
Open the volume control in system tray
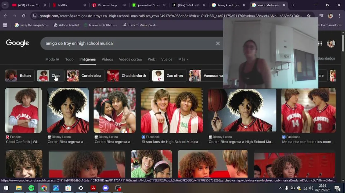tap(311, 188)
